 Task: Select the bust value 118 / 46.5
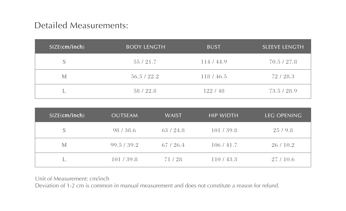point(214,77)
